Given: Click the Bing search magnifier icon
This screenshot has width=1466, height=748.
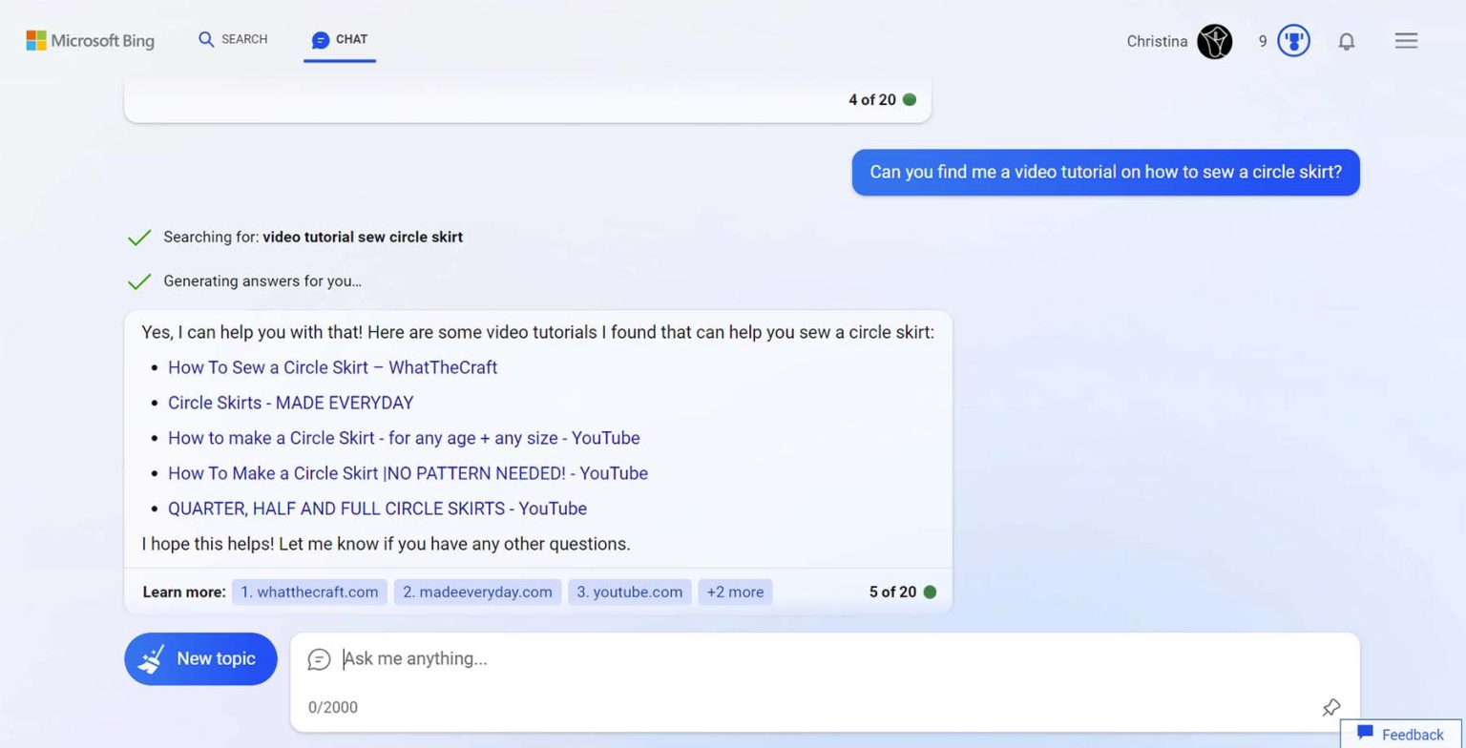Looking at the screenshot, I should click(205, 39).
